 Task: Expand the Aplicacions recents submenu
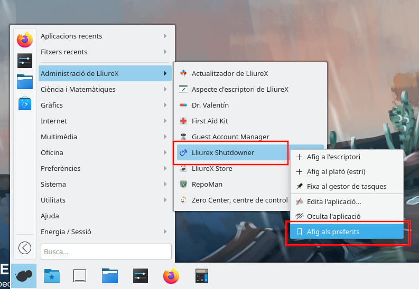click(105, 36)
